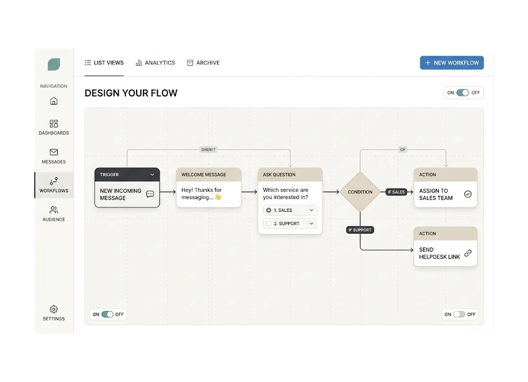Viewport: 528px width, 382px height.
Task: Click Send Helpdesk Link's ACTION header
Action: pyautogui.click(x=445, y=234)
